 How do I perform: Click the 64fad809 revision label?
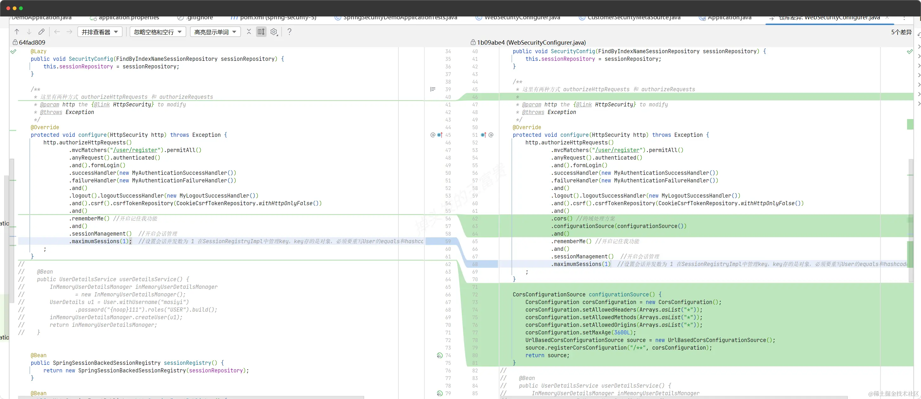coord(32,42)
